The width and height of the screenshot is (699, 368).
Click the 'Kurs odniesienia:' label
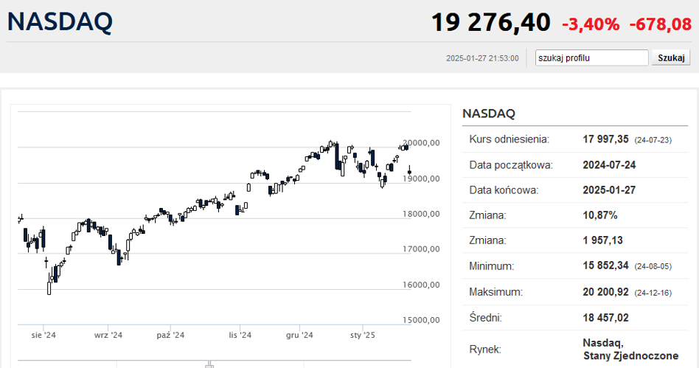point(509,139)
